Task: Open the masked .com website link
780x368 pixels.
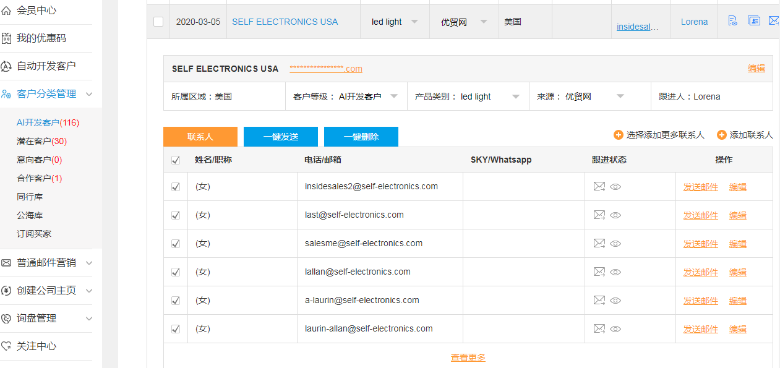Action: (326, 69)
